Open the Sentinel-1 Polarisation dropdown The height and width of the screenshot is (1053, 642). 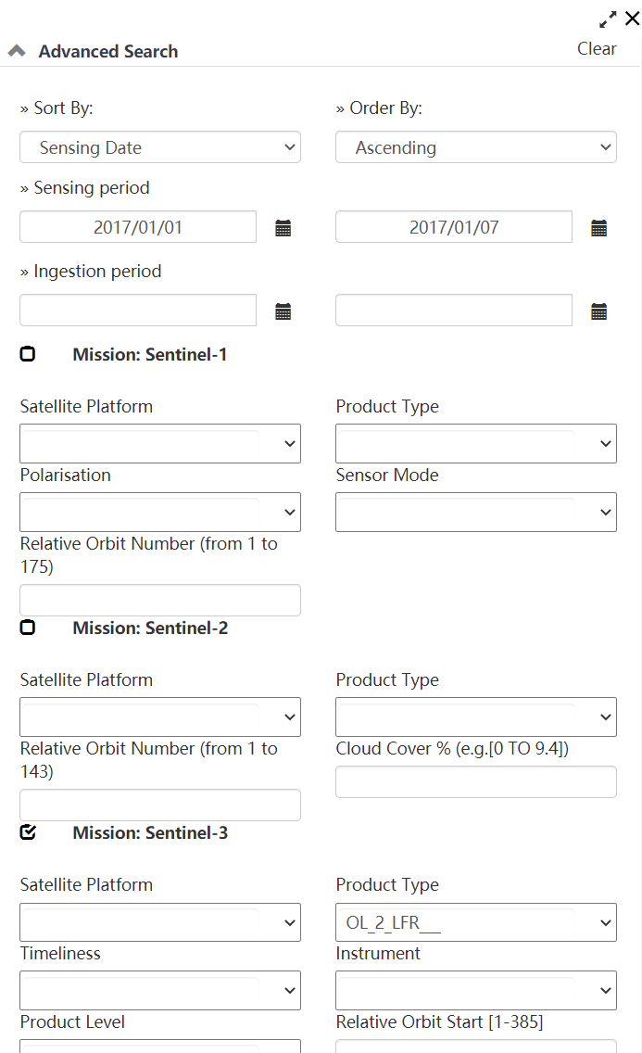pyautogui.click(x=159, y=512)
